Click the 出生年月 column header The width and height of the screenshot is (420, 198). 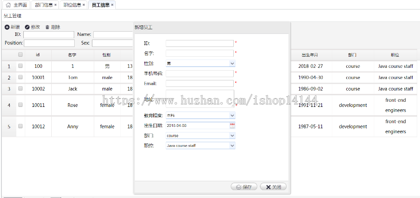point(310,55)
